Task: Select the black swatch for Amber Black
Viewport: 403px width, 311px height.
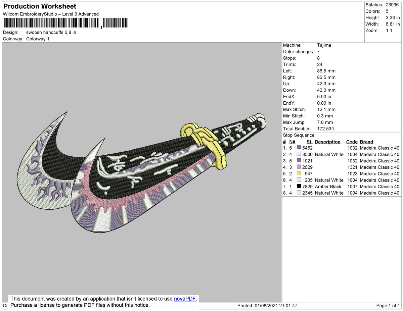Action: (299, 186)
